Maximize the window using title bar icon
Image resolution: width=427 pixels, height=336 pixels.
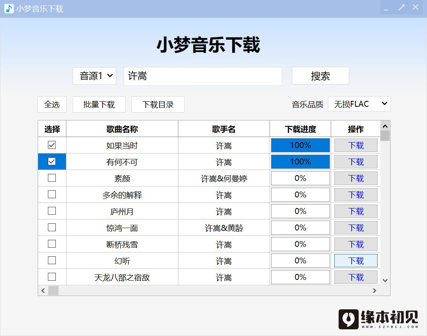401,7
